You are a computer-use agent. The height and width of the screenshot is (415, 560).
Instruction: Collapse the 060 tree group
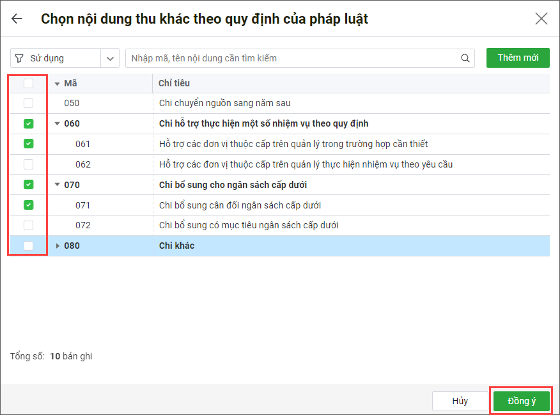tap(57, 123)
